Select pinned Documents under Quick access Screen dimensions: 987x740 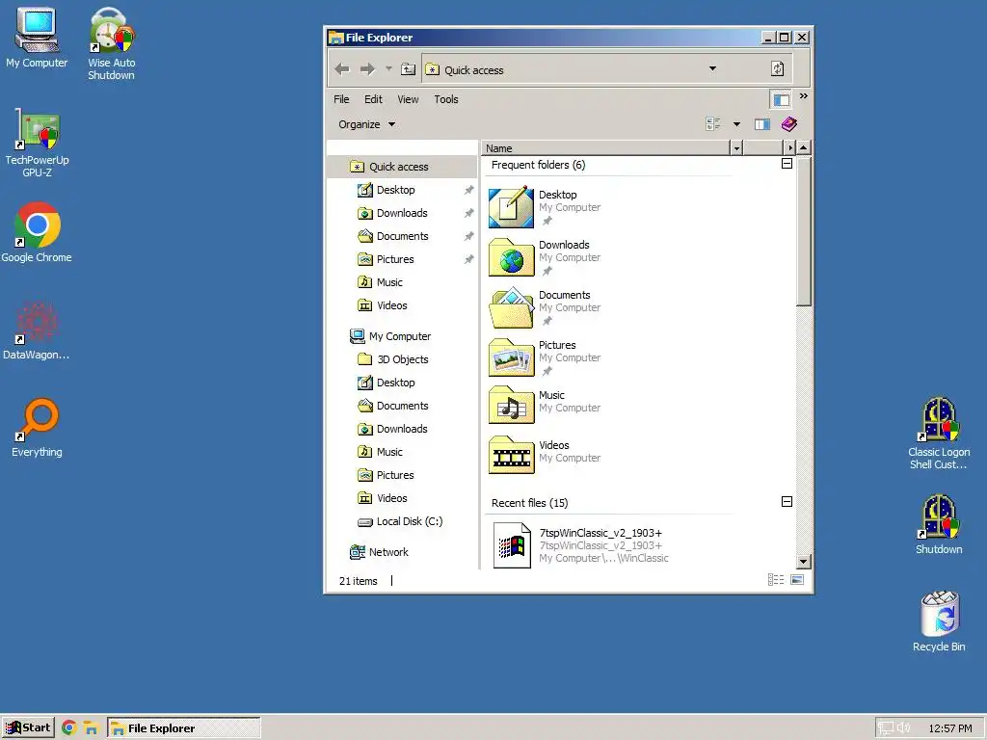coord(402,237)
